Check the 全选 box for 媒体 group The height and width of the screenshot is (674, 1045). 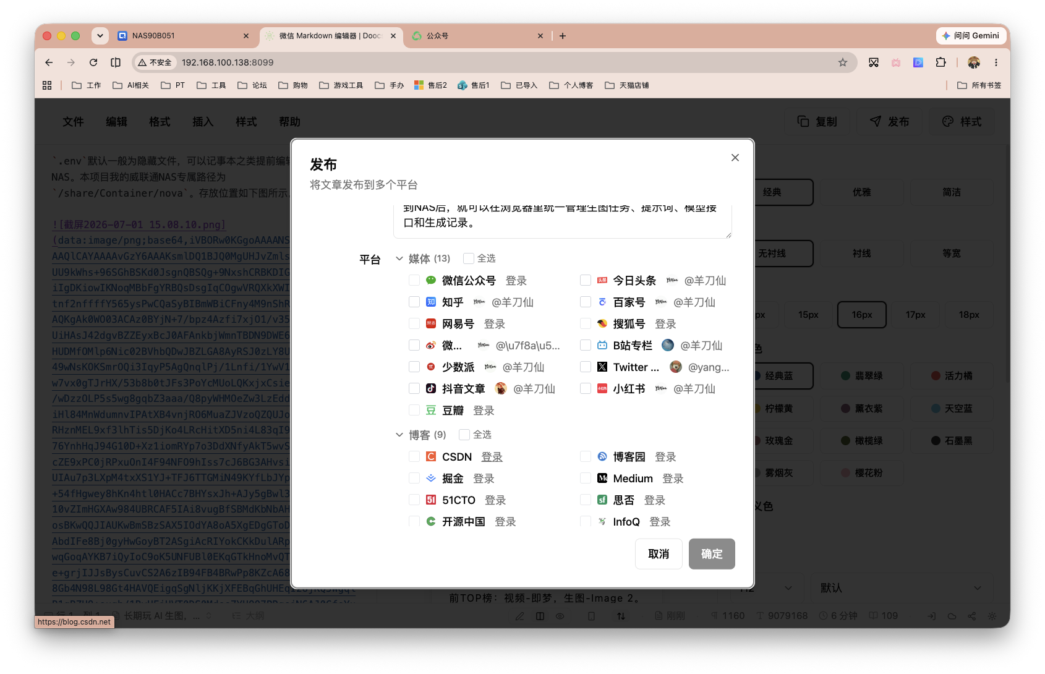pos(469,258)
